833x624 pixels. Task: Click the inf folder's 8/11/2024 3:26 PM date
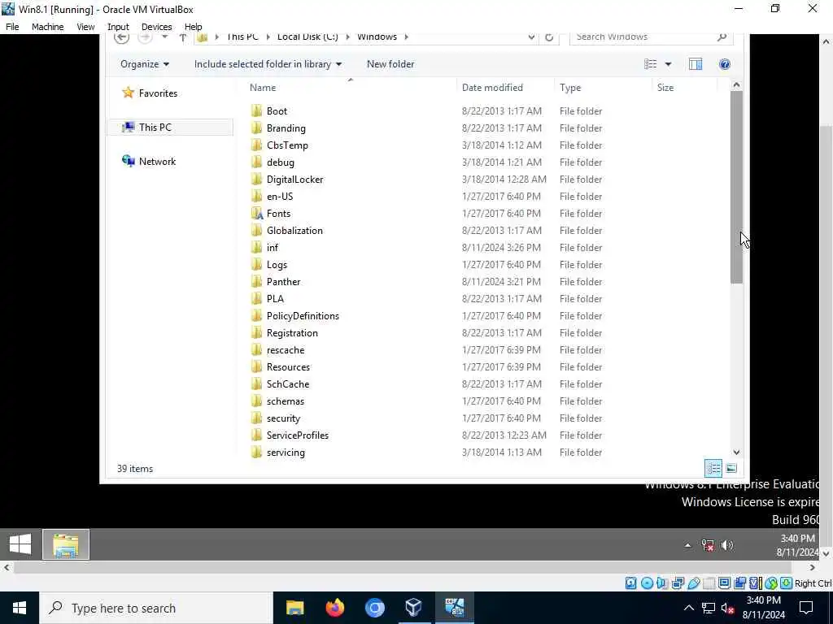(501, 248)
